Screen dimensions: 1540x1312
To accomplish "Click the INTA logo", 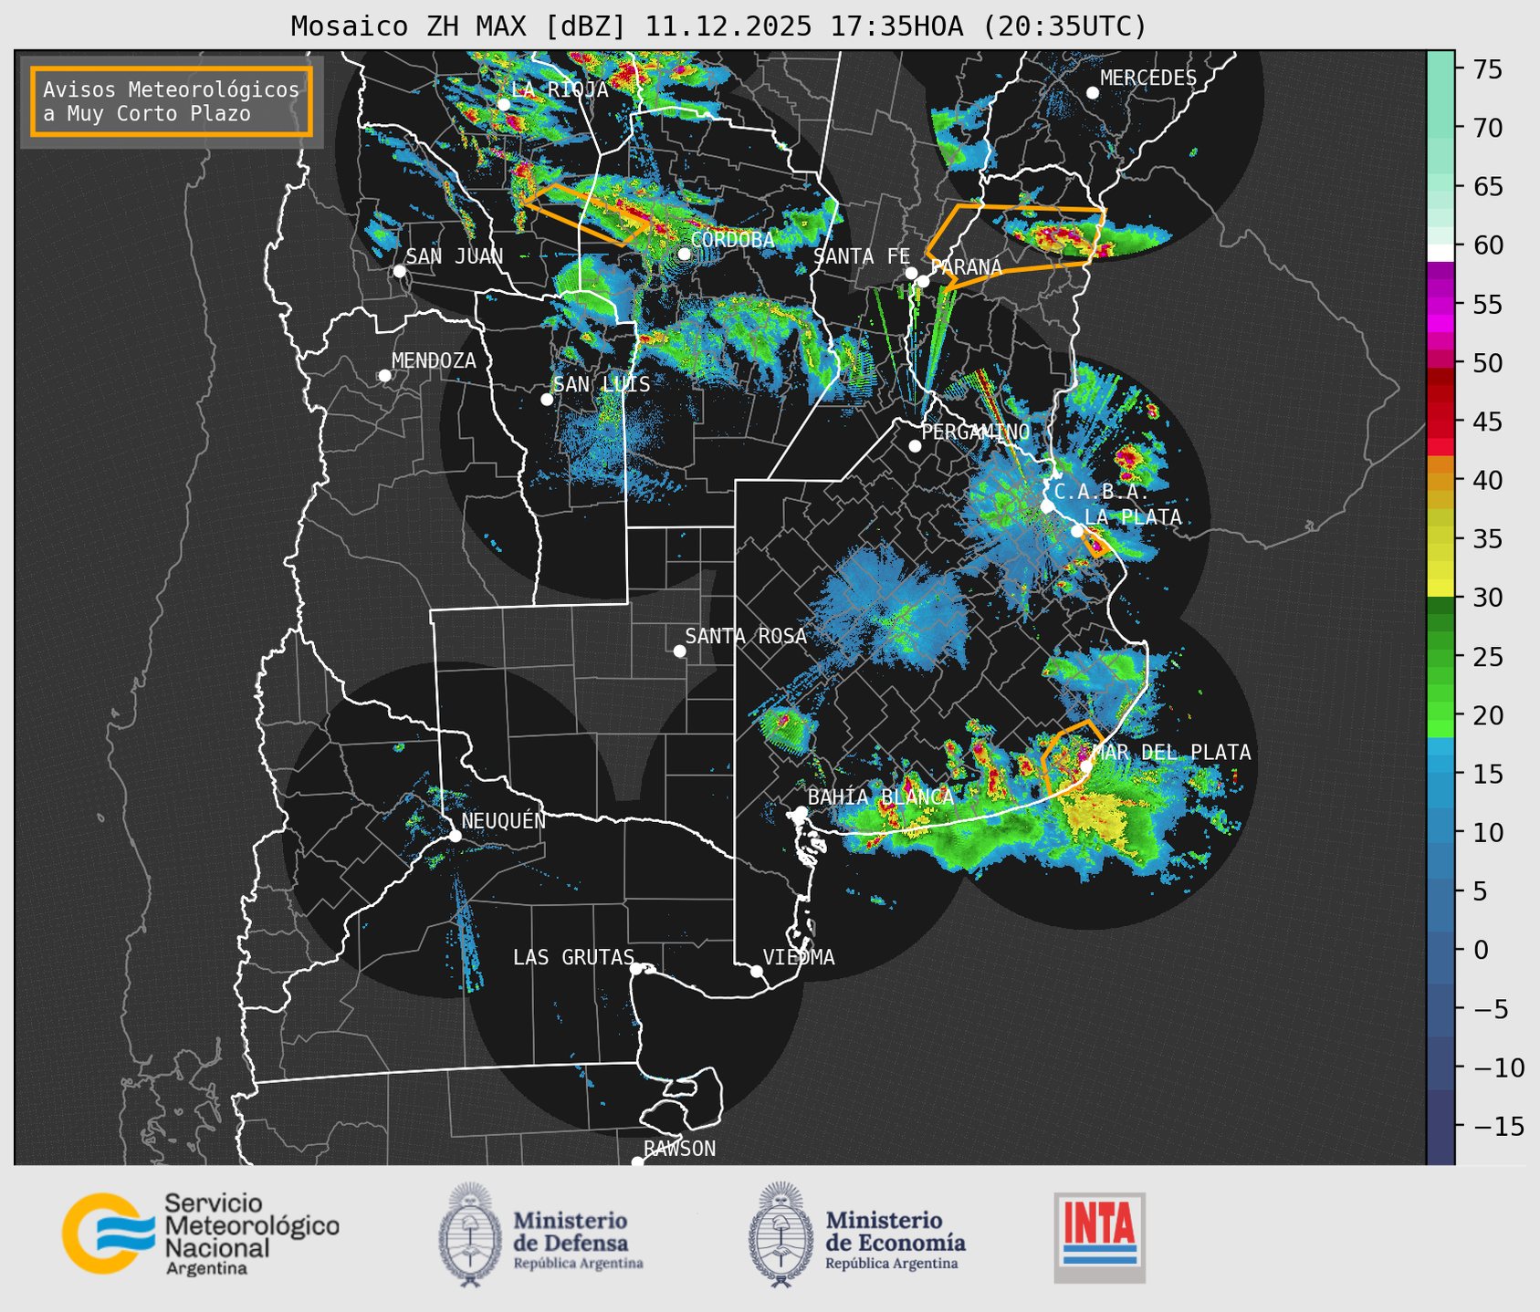I will [x=1099, y=1238].
